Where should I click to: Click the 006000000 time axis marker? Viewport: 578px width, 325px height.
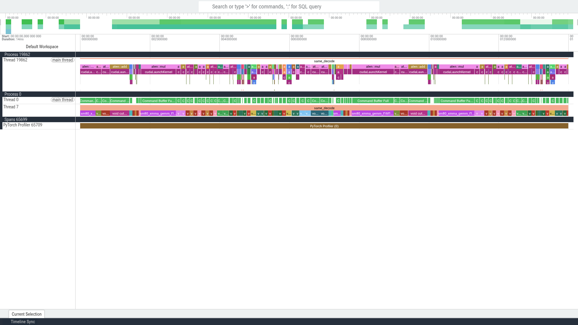[x=299, y=38]
